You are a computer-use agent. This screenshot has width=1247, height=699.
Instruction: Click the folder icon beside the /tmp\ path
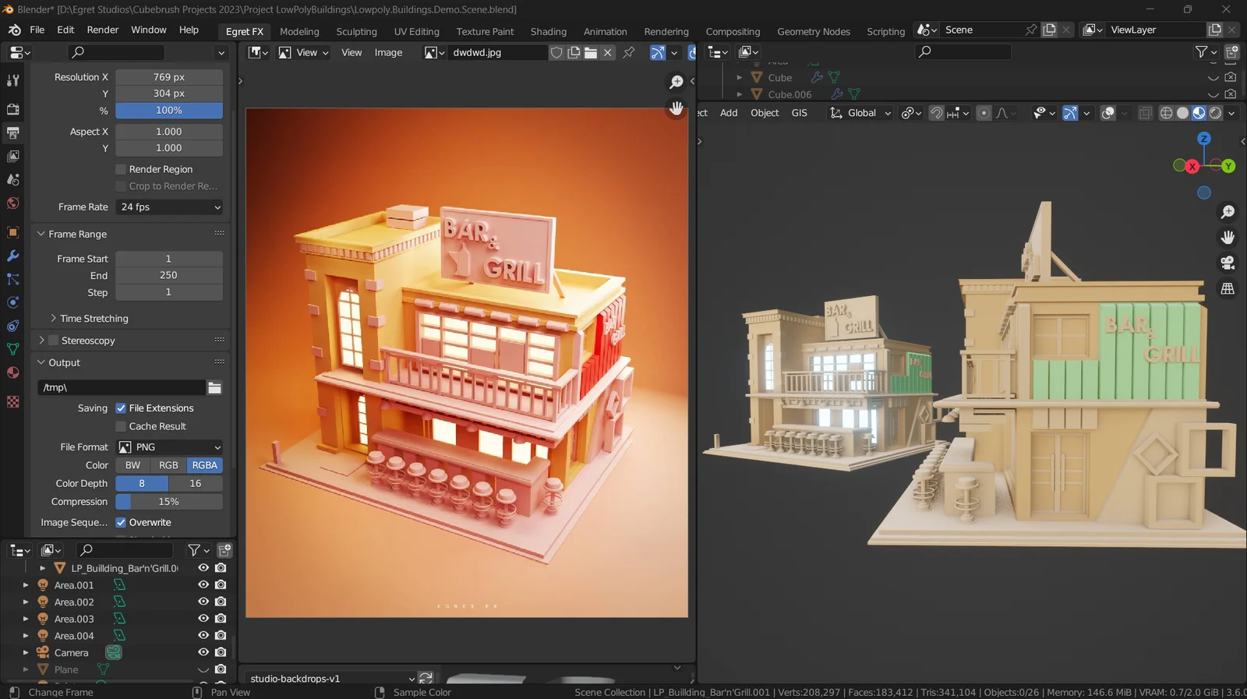point(214,387)
